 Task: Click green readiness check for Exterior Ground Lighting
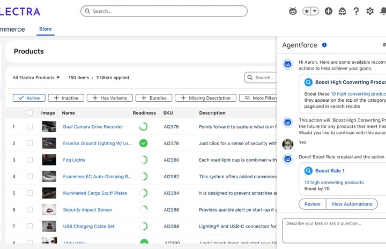click(143, 144)
